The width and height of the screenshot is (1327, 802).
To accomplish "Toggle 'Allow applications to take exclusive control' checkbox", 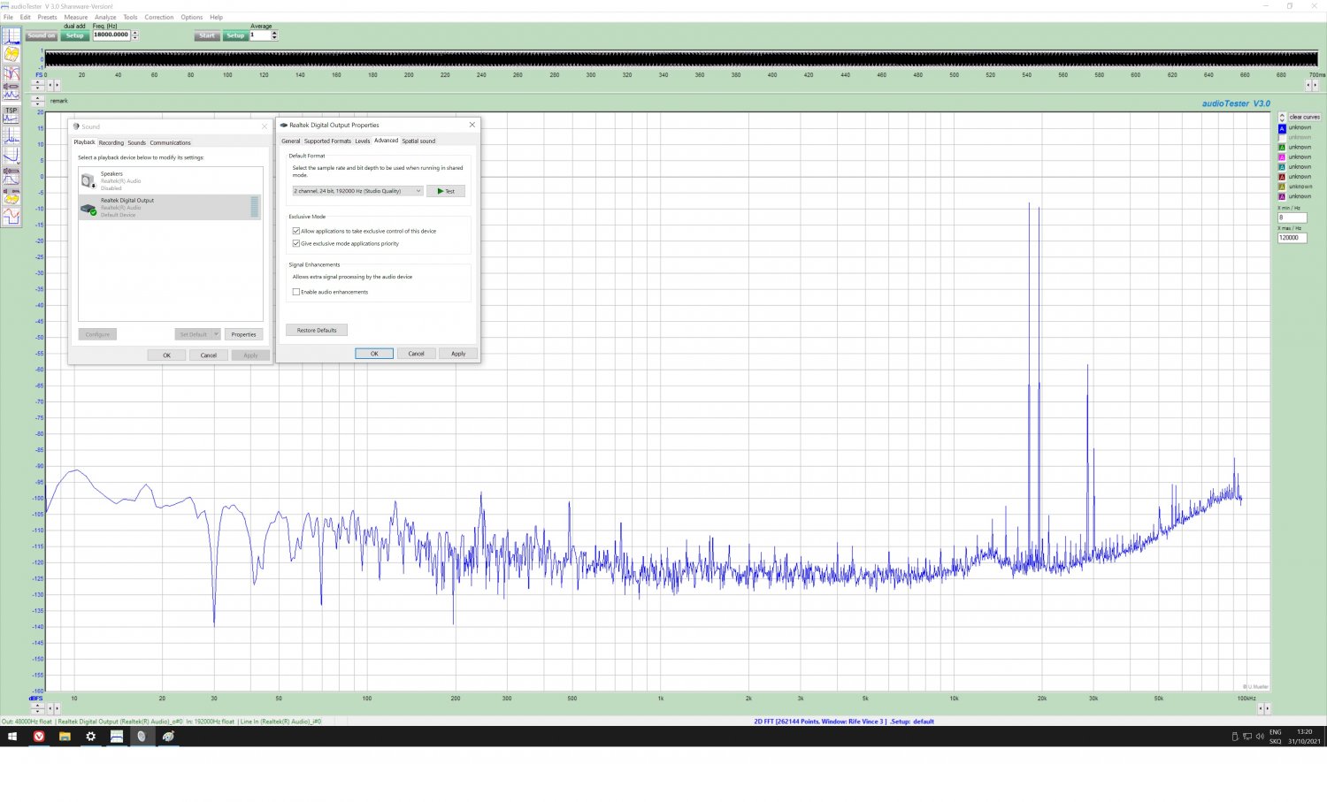I will point(296,231).
